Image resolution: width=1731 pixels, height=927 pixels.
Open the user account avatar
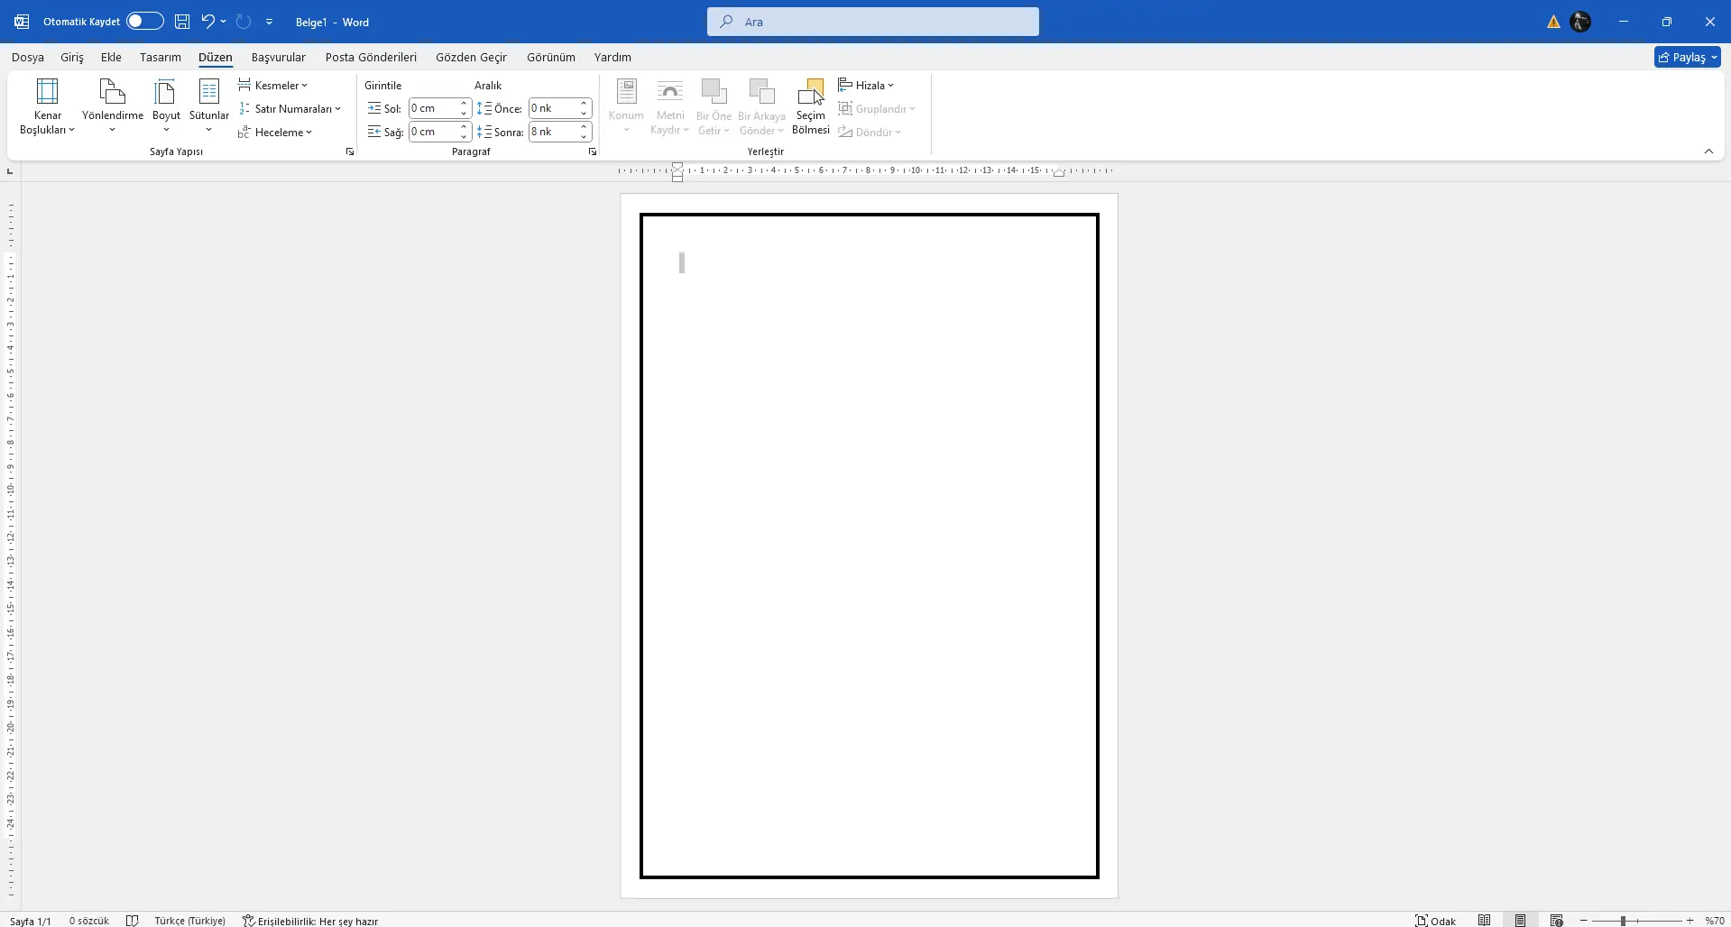(x=1580, y=22)
